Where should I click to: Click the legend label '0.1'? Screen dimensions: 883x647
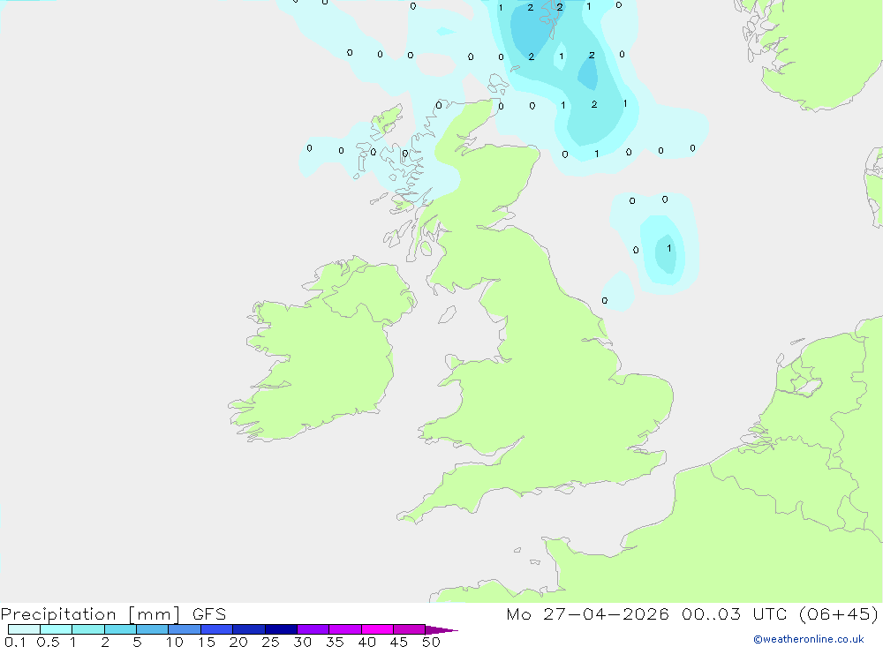point(15,642)
